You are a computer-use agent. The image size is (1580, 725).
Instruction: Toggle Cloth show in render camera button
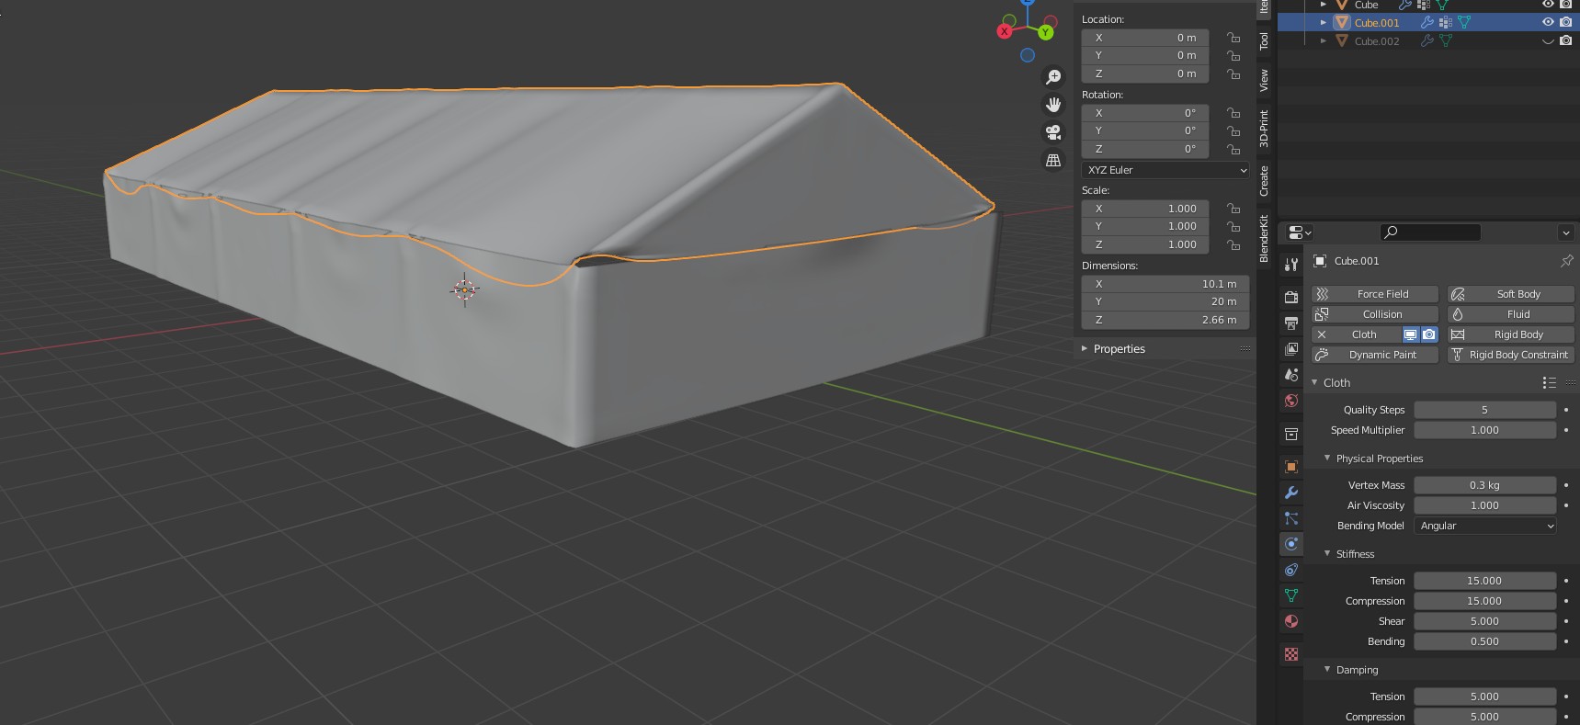coord(1429,334)
